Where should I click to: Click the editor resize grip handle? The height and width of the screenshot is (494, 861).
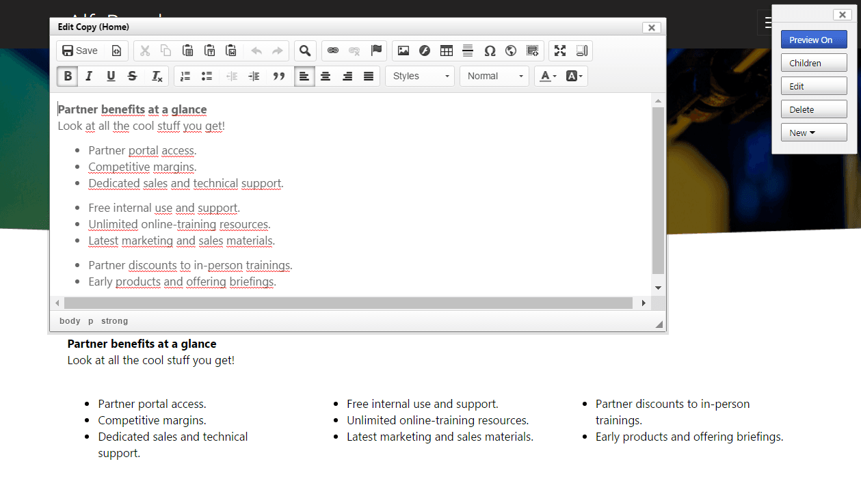(x=659, y=325)
